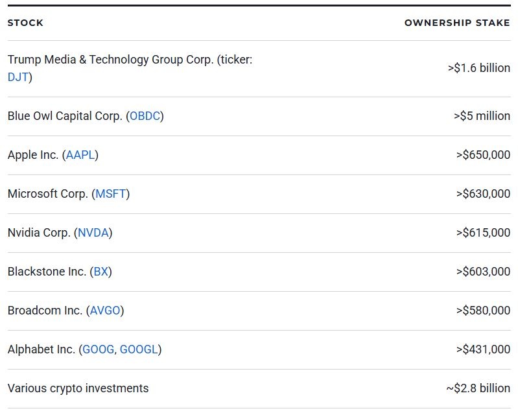Image resolution: width=518 pixels, height=413 pixels.
Task: Click the >$5 million stake value
Action: [482, 116]
